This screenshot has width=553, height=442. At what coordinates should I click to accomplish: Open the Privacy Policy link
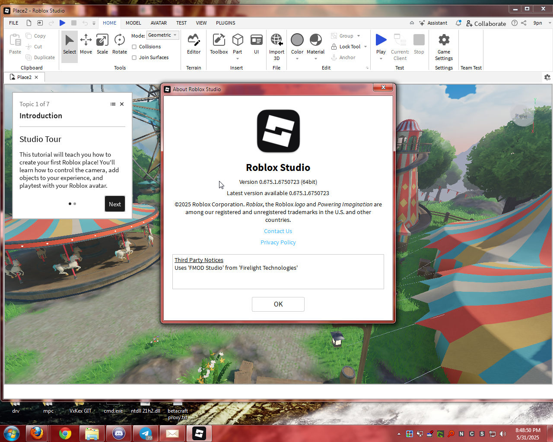tap(278, 243)
